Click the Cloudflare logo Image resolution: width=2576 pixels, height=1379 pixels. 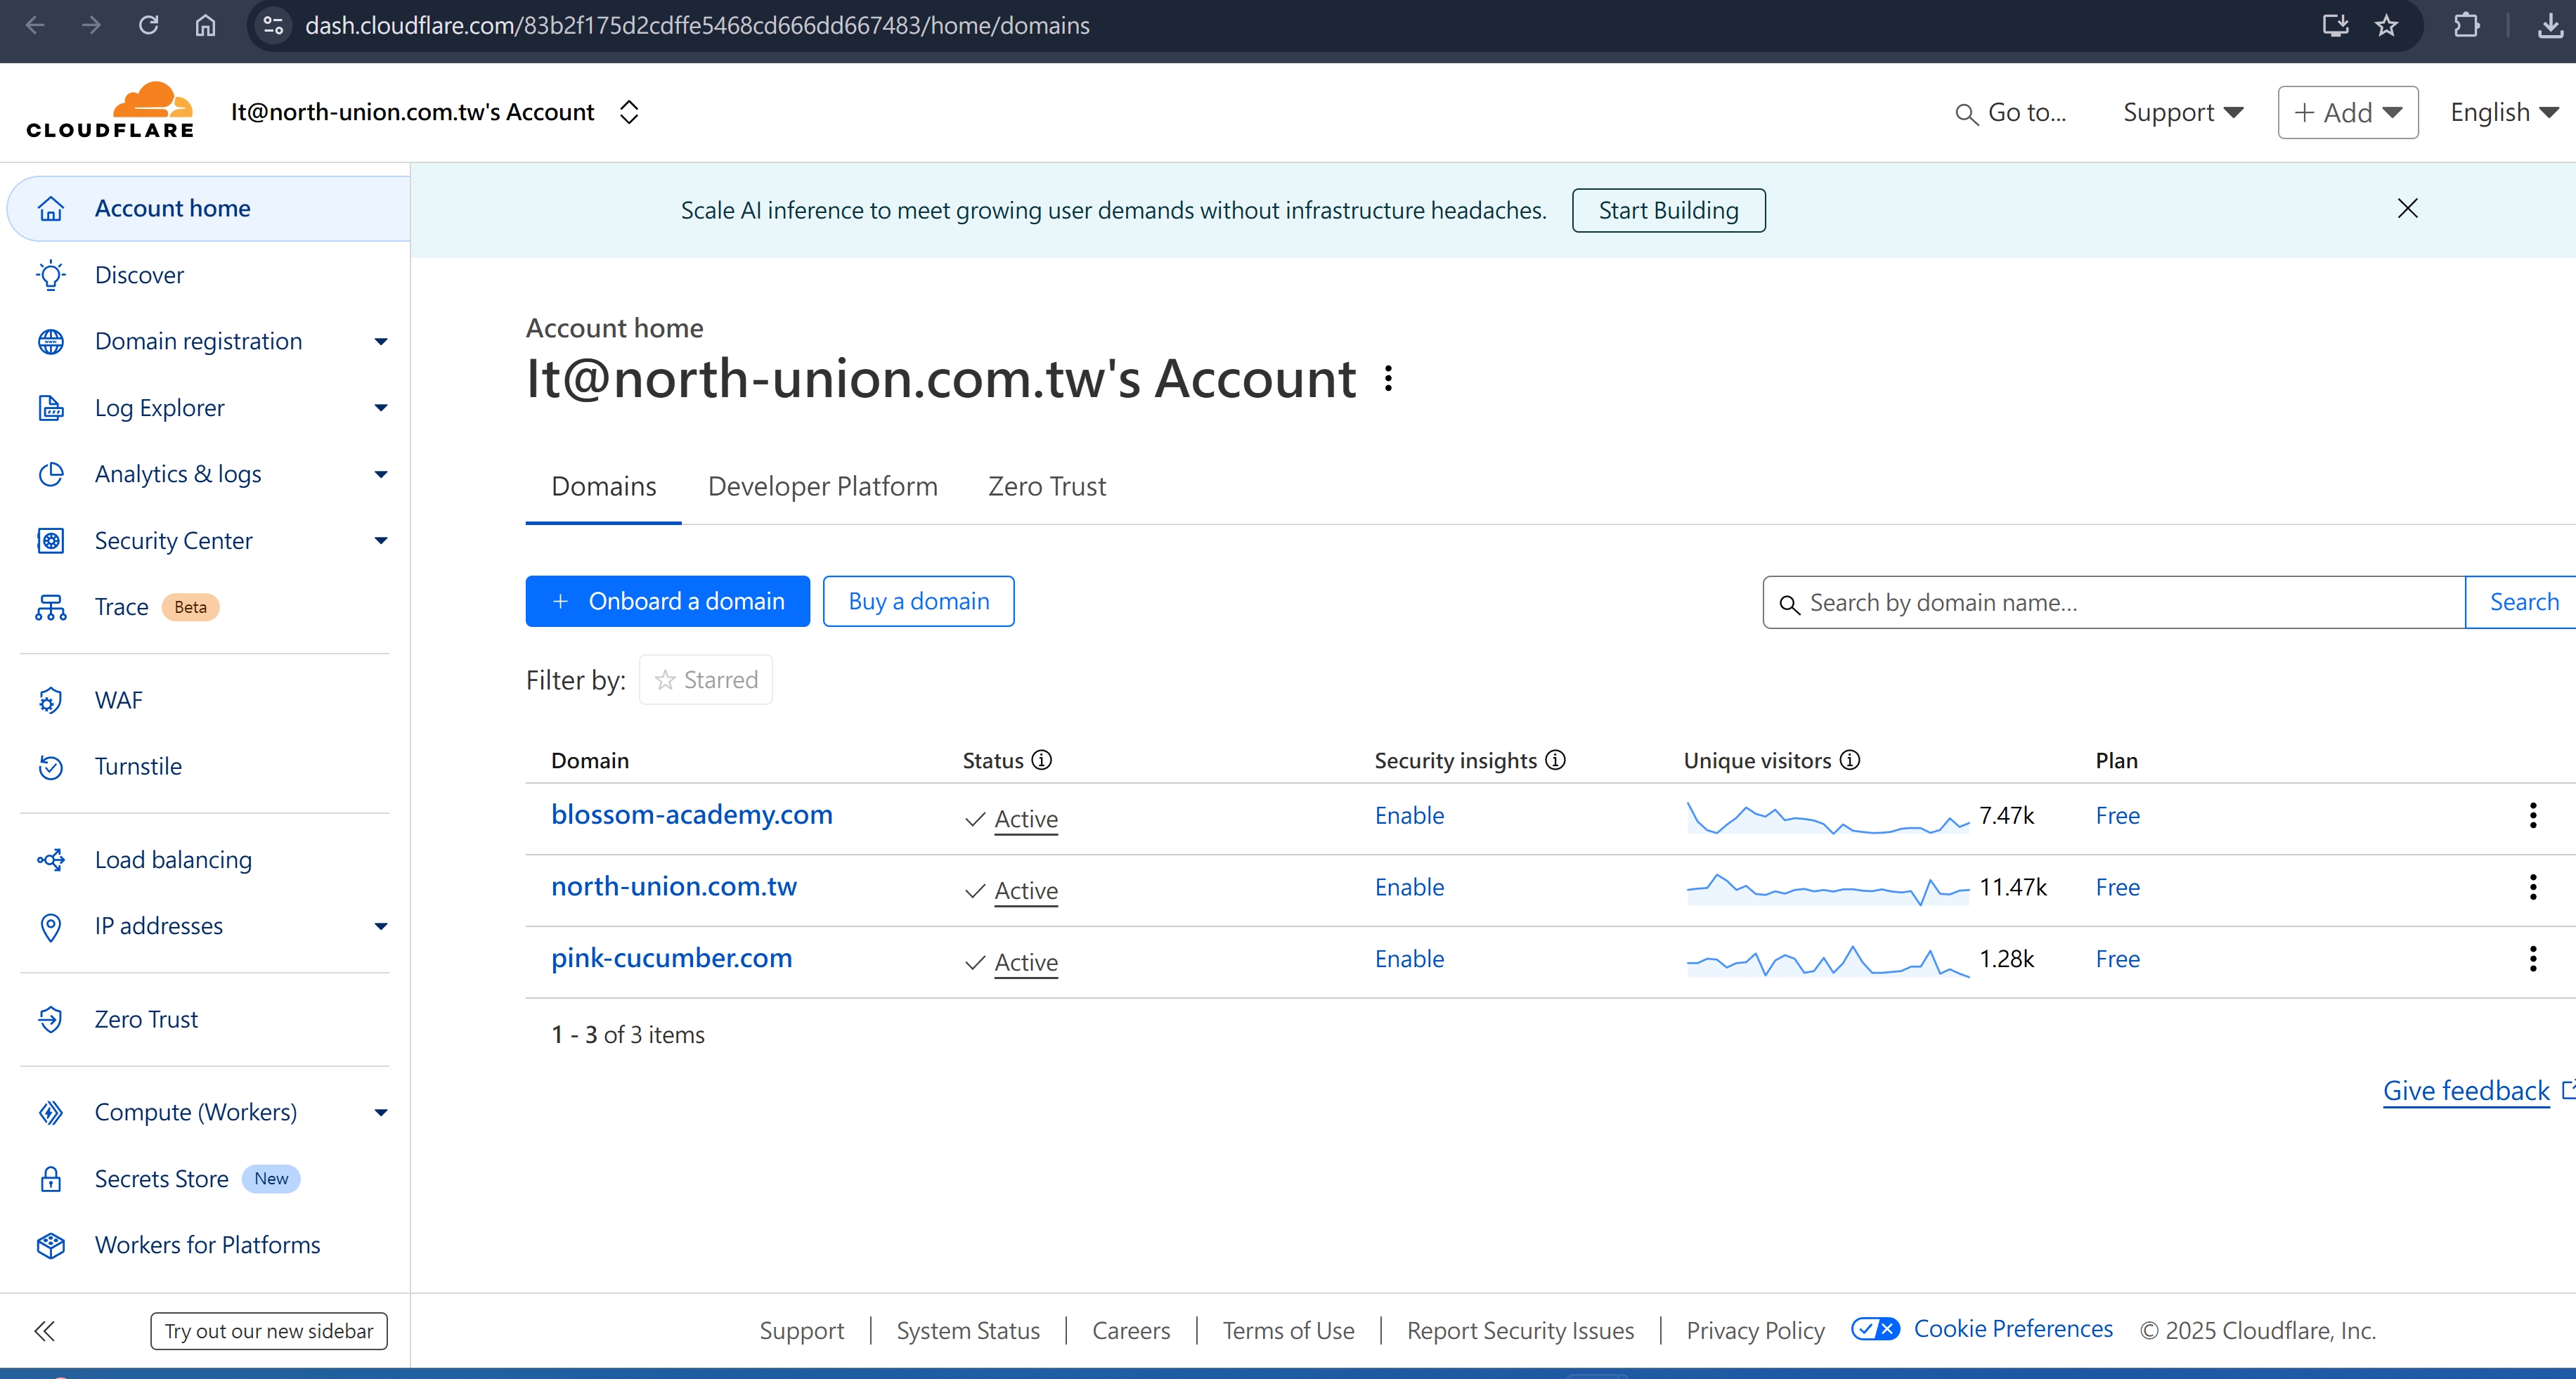pos(110,110)
